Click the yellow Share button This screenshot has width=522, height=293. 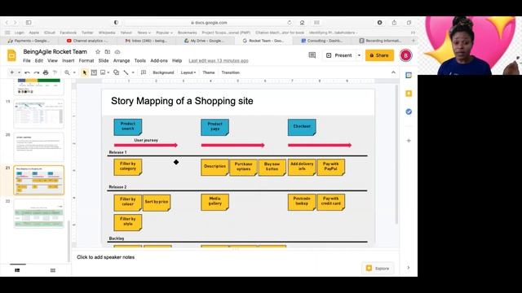click(x=379, y=55)
